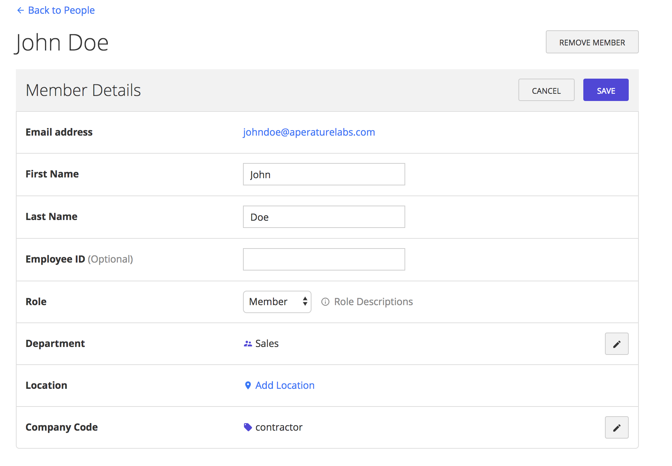Click the Company Code edit pencil icon
Screen dimensions: 672x466
616,427
